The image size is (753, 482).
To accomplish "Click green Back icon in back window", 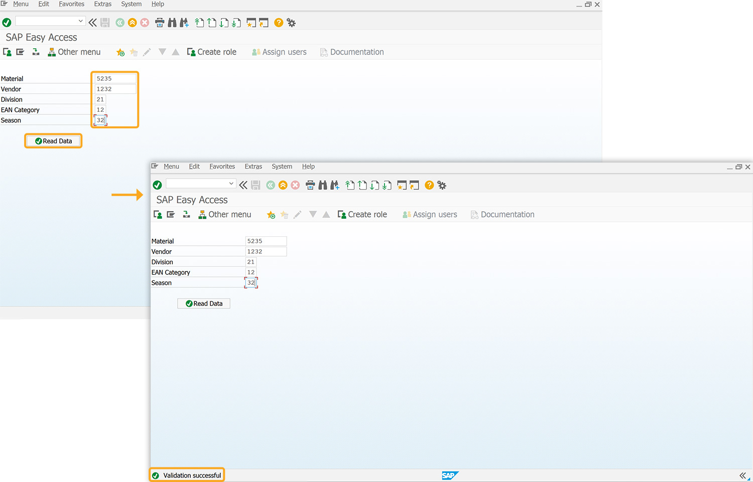I will pos(120,23).
